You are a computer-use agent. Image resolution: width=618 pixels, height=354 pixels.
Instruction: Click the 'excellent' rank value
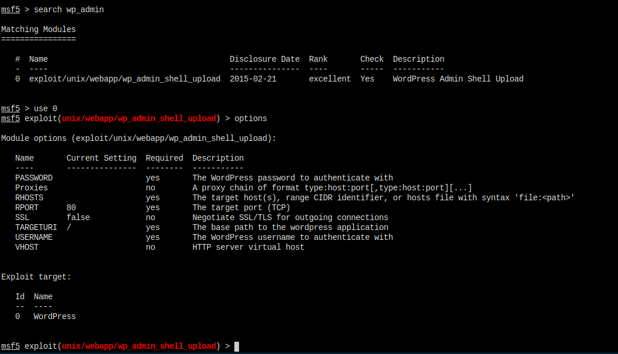click(330, 79)
